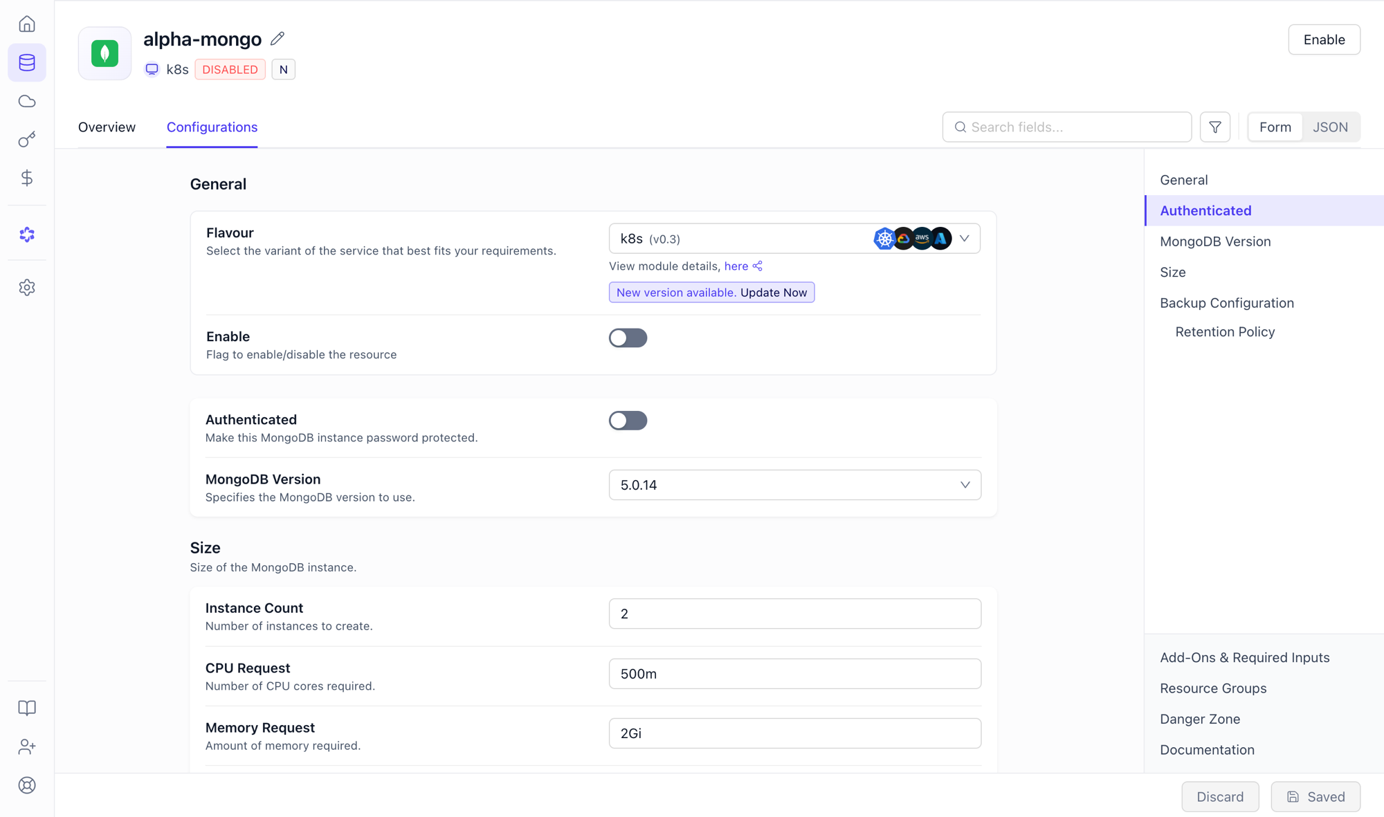Open the purple modules sidebar icon
Image resolution: width=1384 pixels, height=817 pixels.
(27, 235)
